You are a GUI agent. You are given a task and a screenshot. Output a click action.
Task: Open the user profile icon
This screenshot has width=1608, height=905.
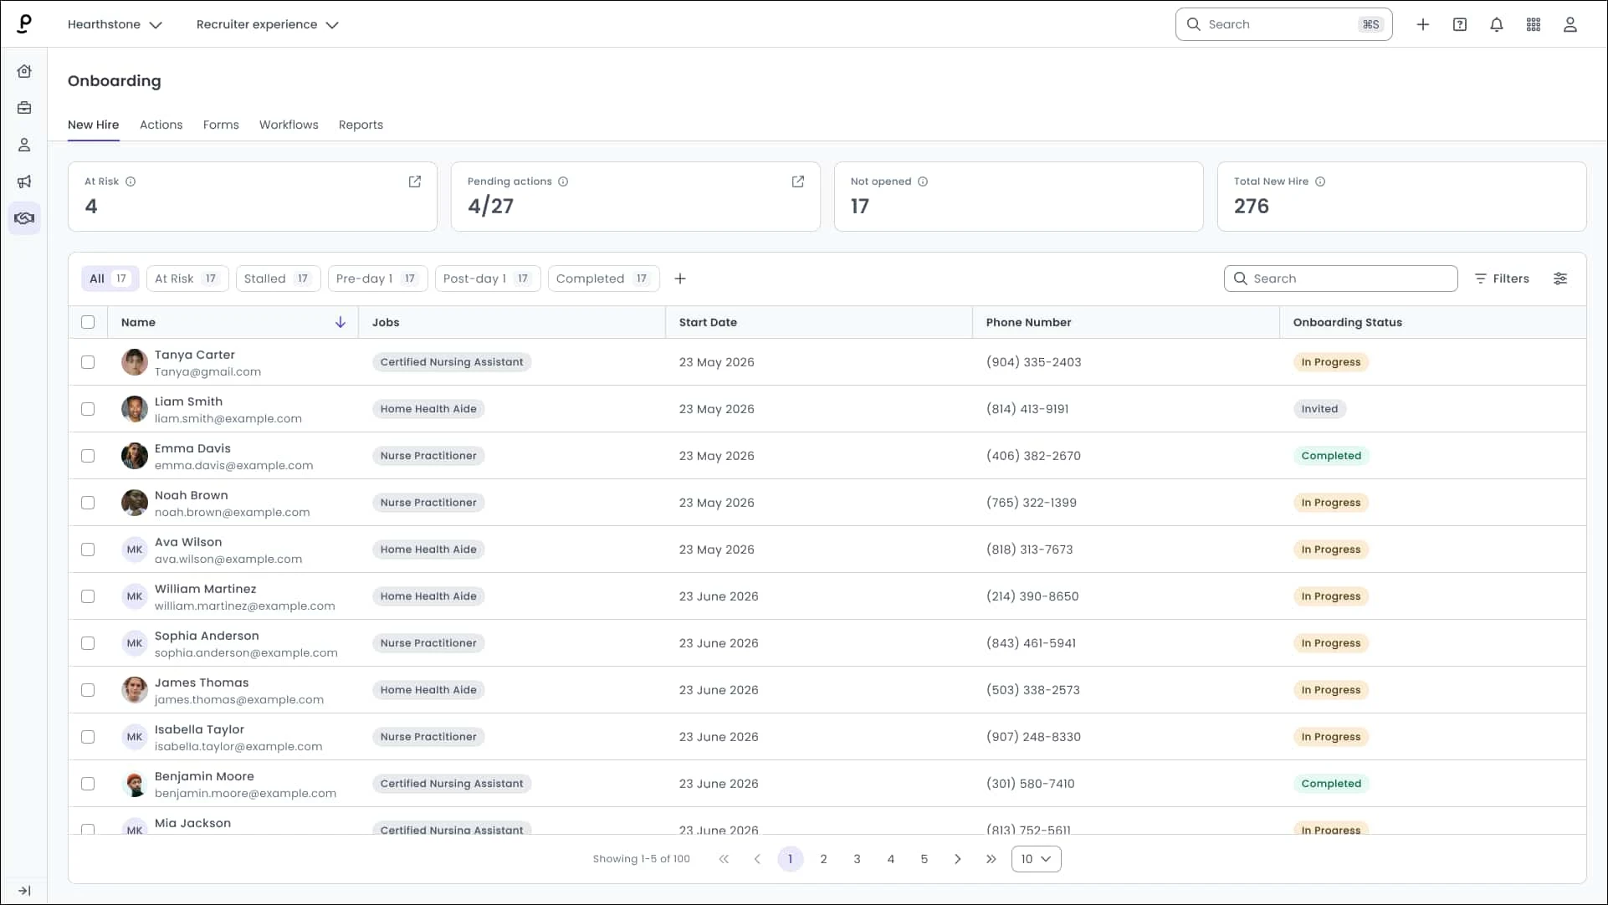tap(1570, 24)
